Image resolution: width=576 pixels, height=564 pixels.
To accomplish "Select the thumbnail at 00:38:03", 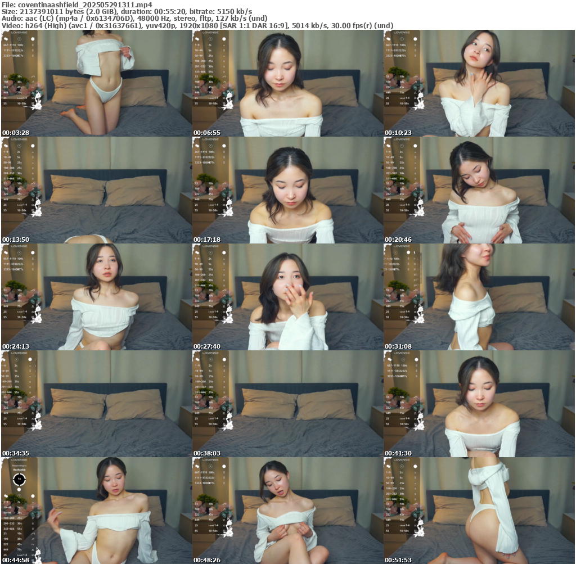I will (287, 404).
